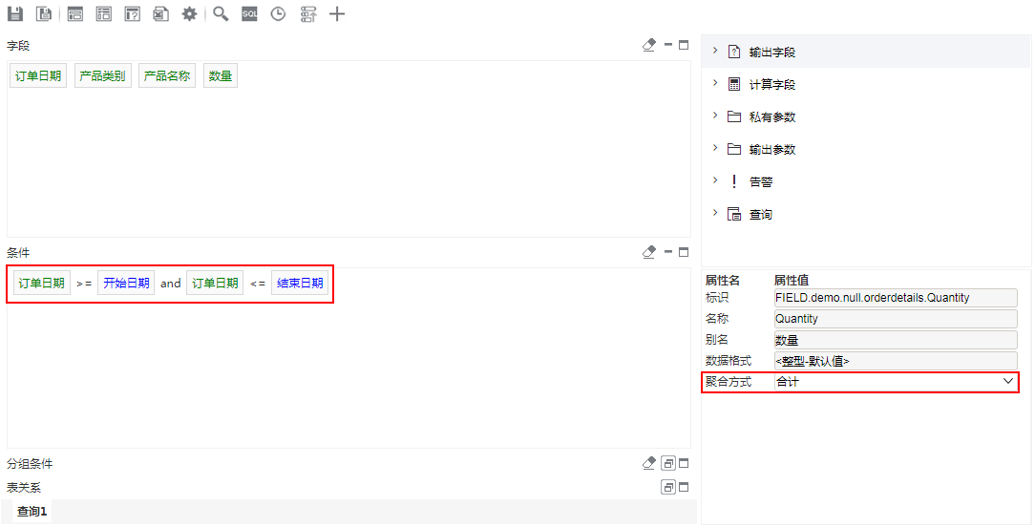The height and width of the screenshot is (527, 1035).
Task: Clear the 字段 panel with eraser
Action: point(649,45)
